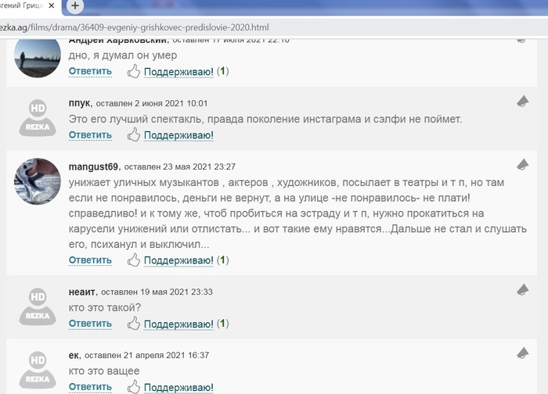Close the Евгений Гришковец browser tab
Viewport: 548px width, 394px height.
tap(52, 5)
